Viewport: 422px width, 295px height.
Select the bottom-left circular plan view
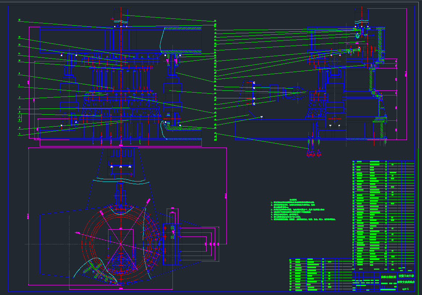tap(128, 219)
